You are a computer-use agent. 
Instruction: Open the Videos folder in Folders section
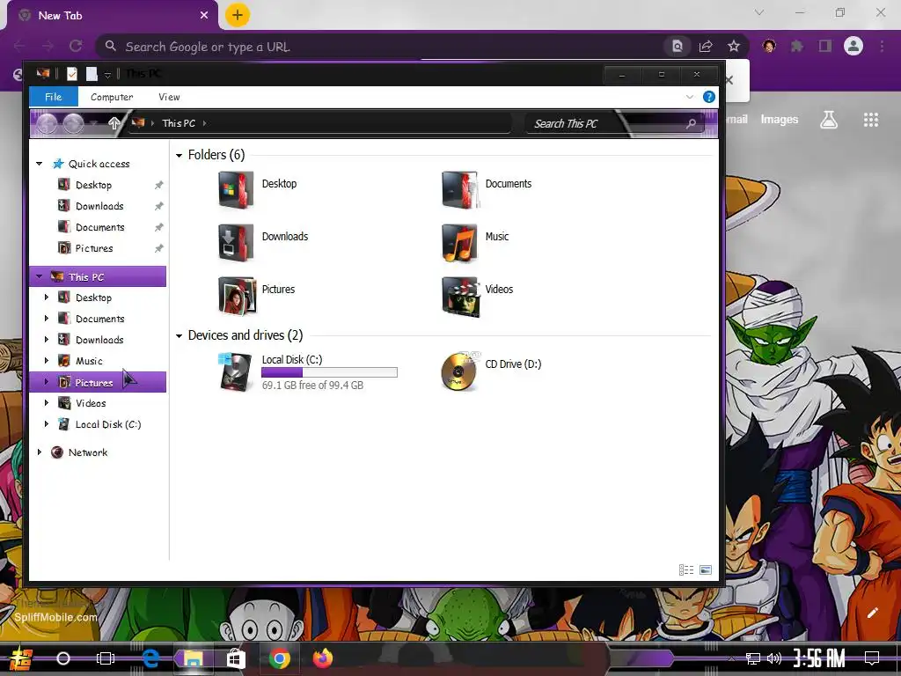pyautogui.click(x=459, y=295)
